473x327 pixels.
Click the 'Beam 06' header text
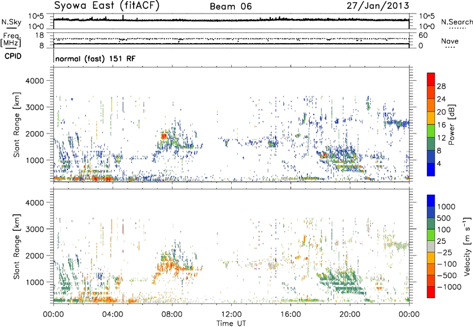click(x=231, y=6)
